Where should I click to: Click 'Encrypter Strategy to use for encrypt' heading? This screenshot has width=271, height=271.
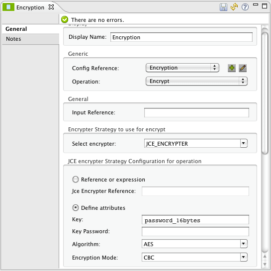point(117,129)
